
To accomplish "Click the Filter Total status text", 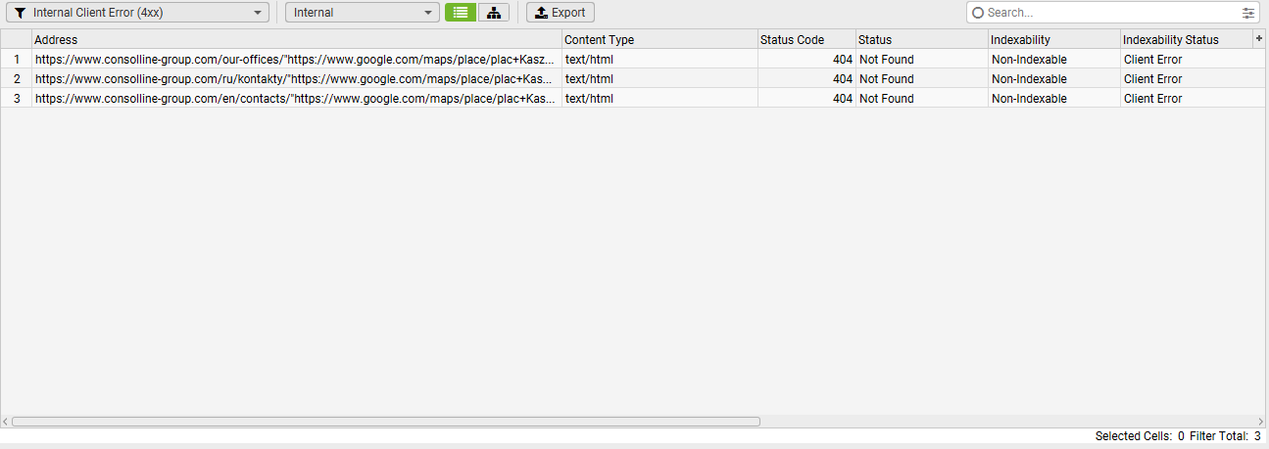I will pyautogui.click(x=1225, y=436).
